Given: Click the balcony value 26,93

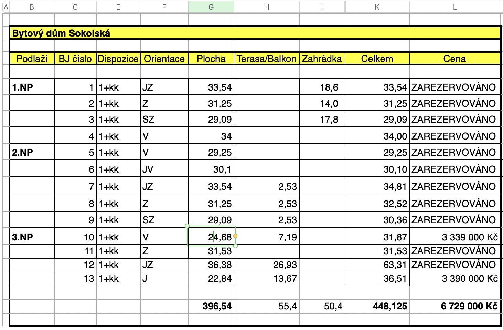Looking at the screenshot, I should click(285, 265).
